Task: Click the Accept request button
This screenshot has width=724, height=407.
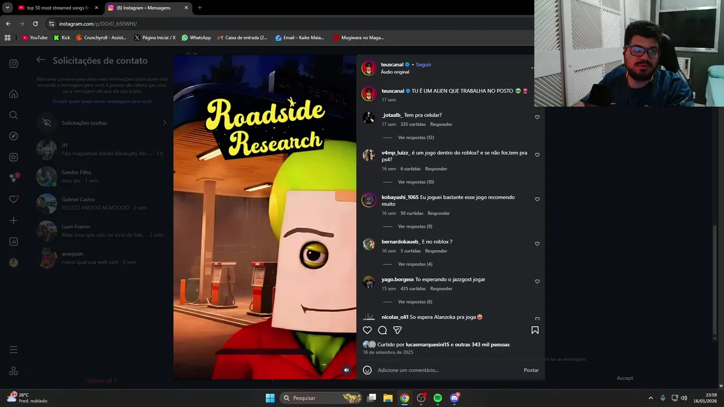Action: 625,378
